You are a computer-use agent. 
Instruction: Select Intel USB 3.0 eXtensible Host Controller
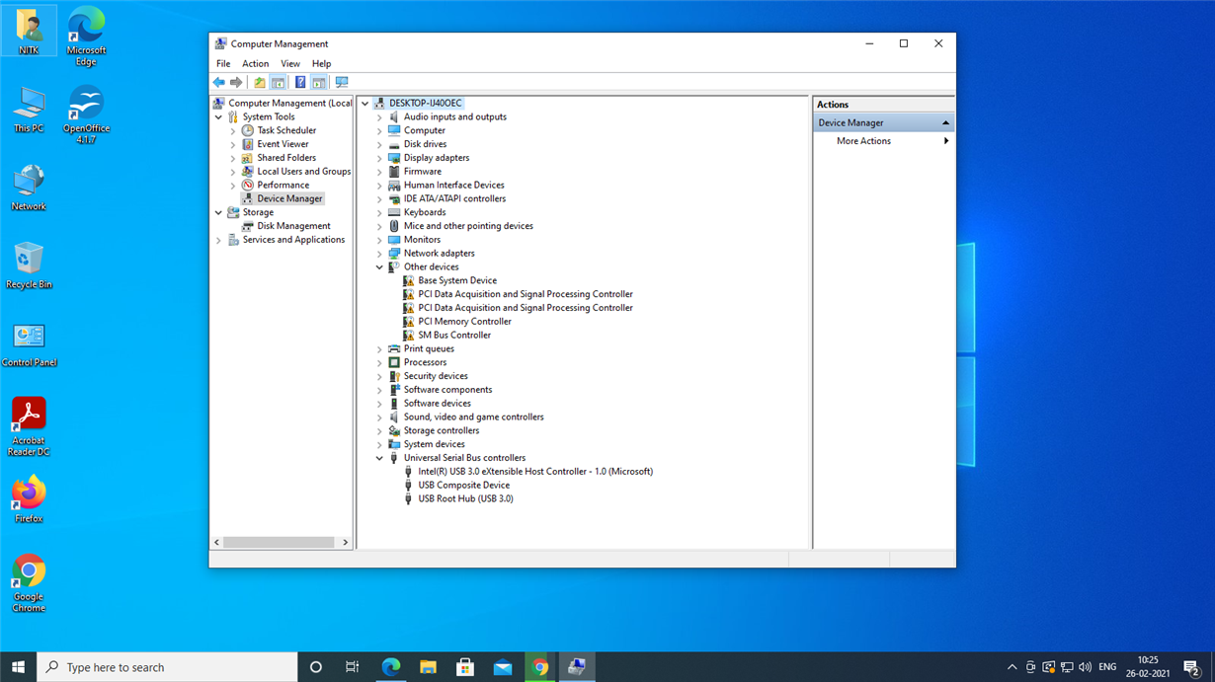pos(535,472)
